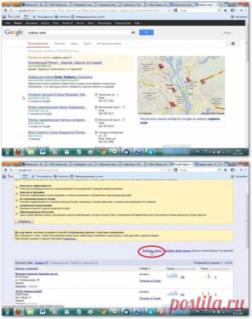Open Инструменты поиска option
Image resolution: width=252 pixels, height=319 pixels.
tap(109, 44)
